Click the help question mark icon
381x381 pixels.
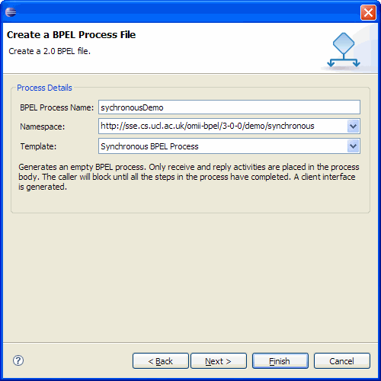tap(18, 360)
